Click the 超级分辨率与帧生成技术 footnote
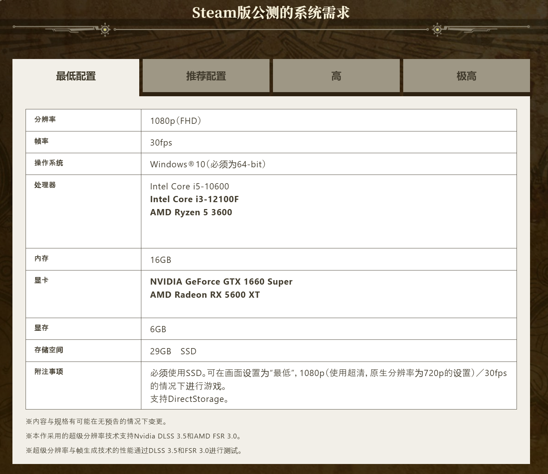Image resolution: width=548 pixels, height=474 pixels. tap(134, 451)
